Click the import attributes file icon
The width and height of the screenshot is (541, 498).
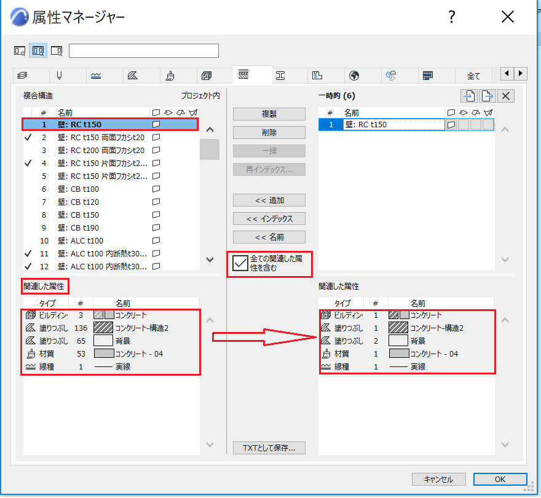point(469,96)
